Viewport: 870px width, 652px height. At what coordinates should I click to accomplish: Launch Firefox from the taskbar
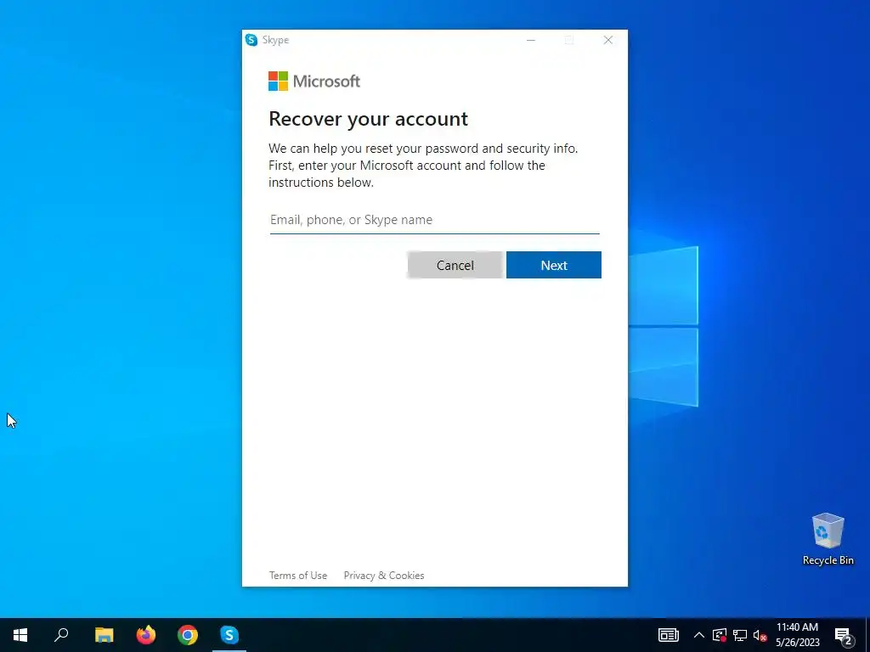146,635
